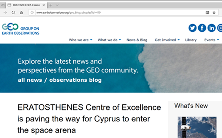222x138 pixels.
Task: Expand the Get Involved menu
Action: tap(167, 40)
